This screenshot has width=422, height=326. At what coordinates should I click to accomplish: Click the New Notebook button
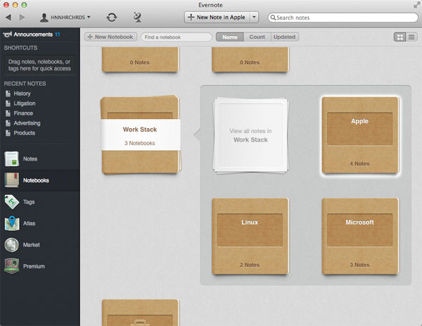110,37
